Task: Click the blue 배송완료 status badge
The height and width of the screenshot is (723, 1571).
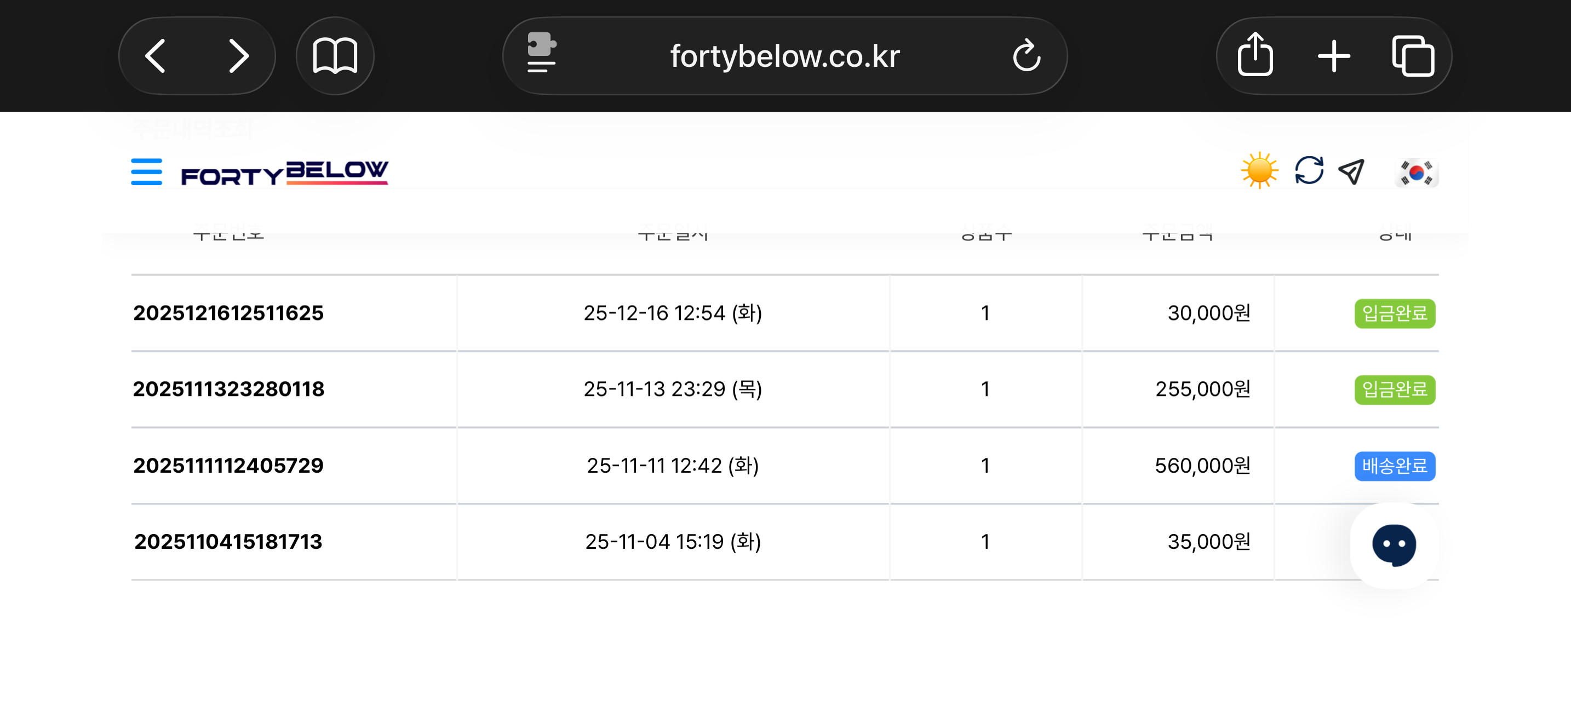Action: click(x=1394, y=466)
